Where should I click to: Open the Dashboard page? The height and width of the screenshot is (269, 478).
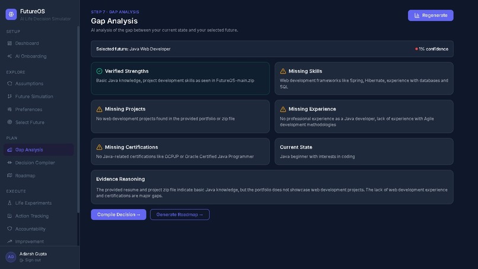[x=39, y=43]
